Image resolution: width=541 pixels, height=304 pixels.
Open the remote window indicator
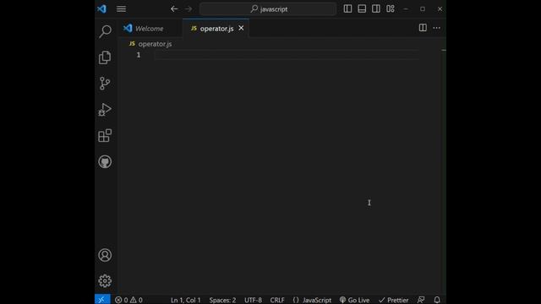point(102,300)
